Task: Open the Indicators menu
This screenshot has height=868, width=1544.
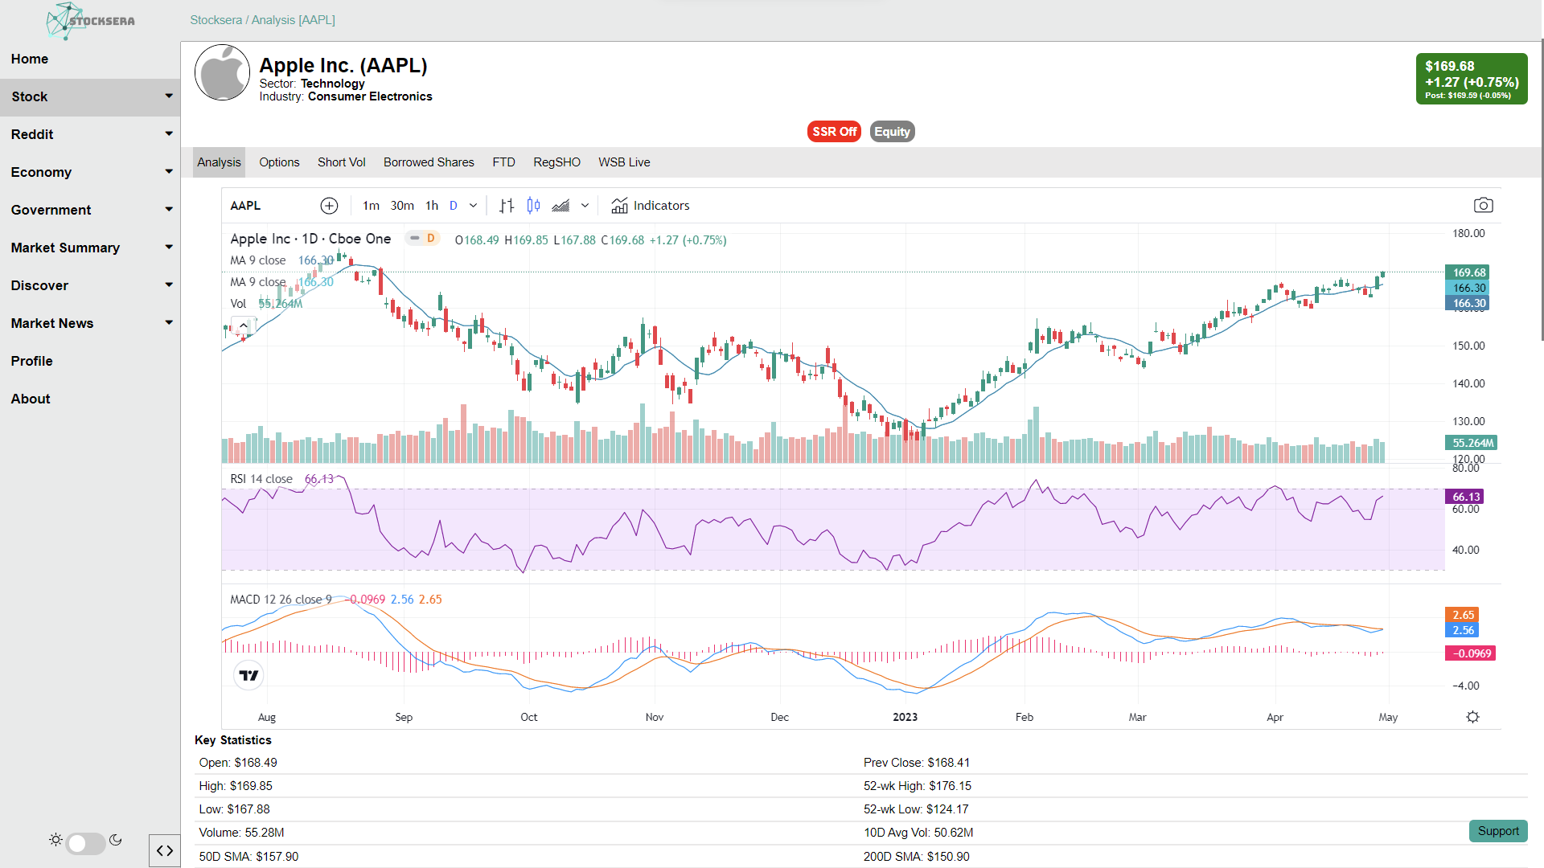Action: click(x=650, y=206)
